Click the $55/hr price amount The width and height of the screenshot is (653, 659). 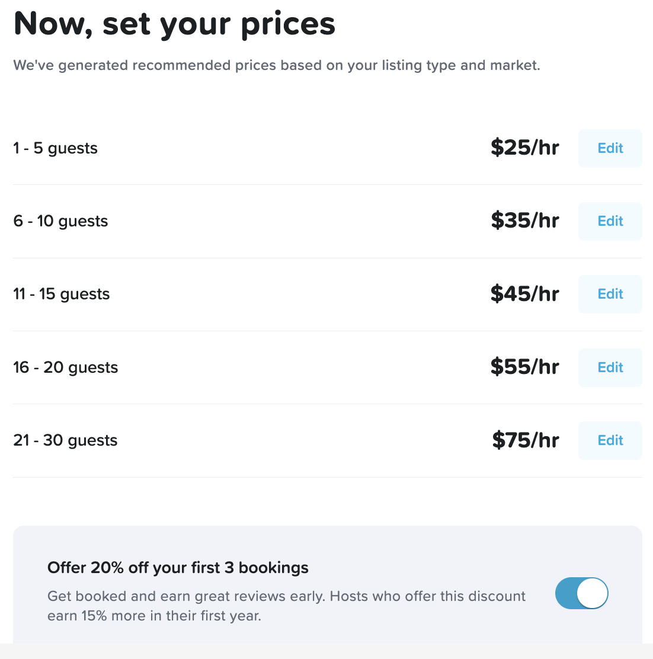(524, 367)
